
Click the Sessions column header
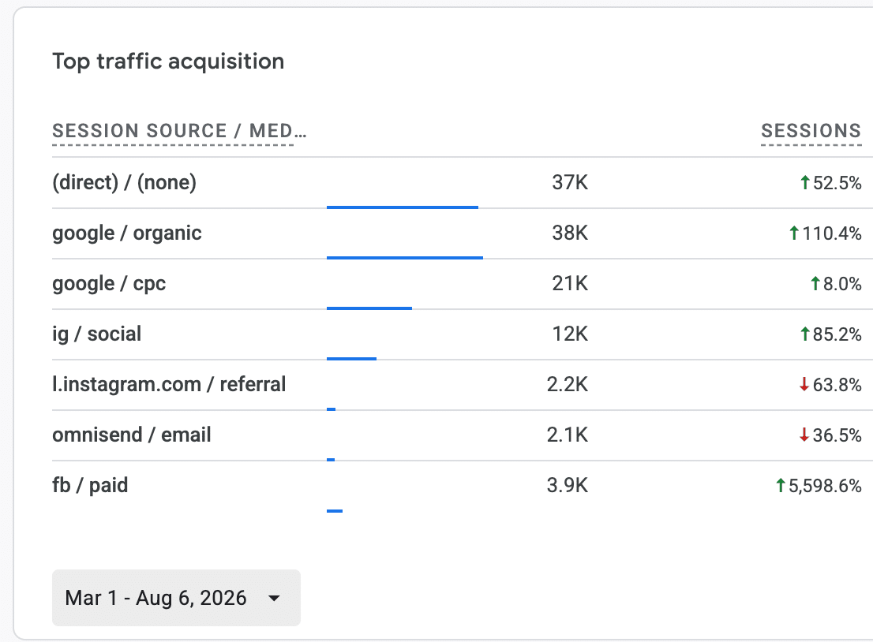811,131
